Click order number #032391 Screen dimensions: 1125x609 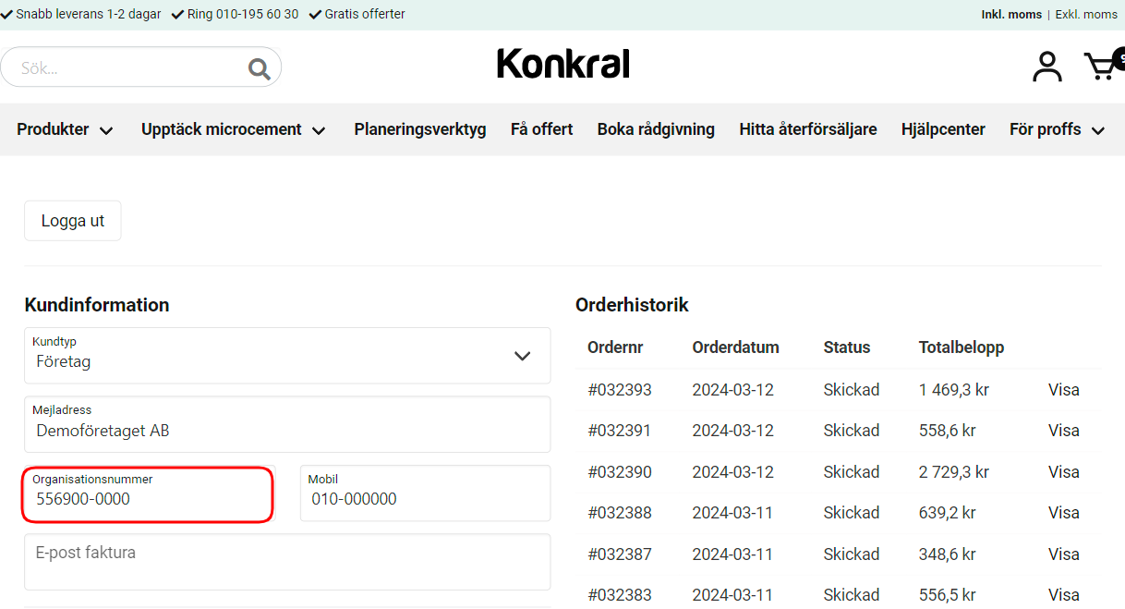(620, 431)
